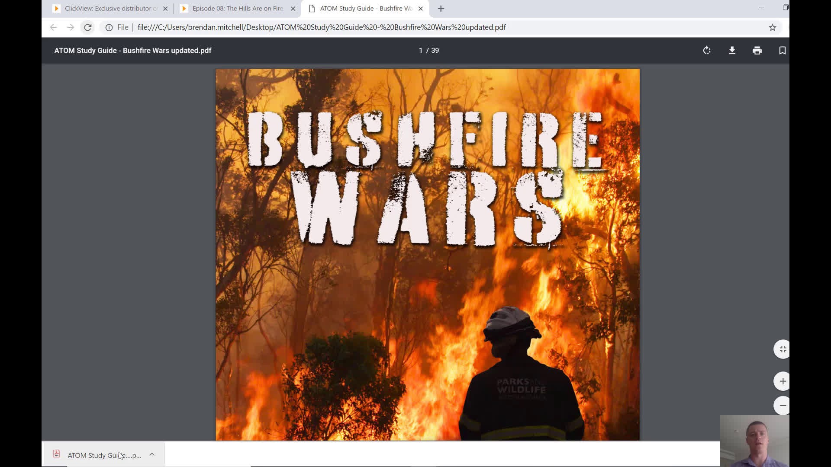The height and width of the screenshot is (467, 831).
Task: Click the Bushfire Wars cover page
Action: pos(428,255)
